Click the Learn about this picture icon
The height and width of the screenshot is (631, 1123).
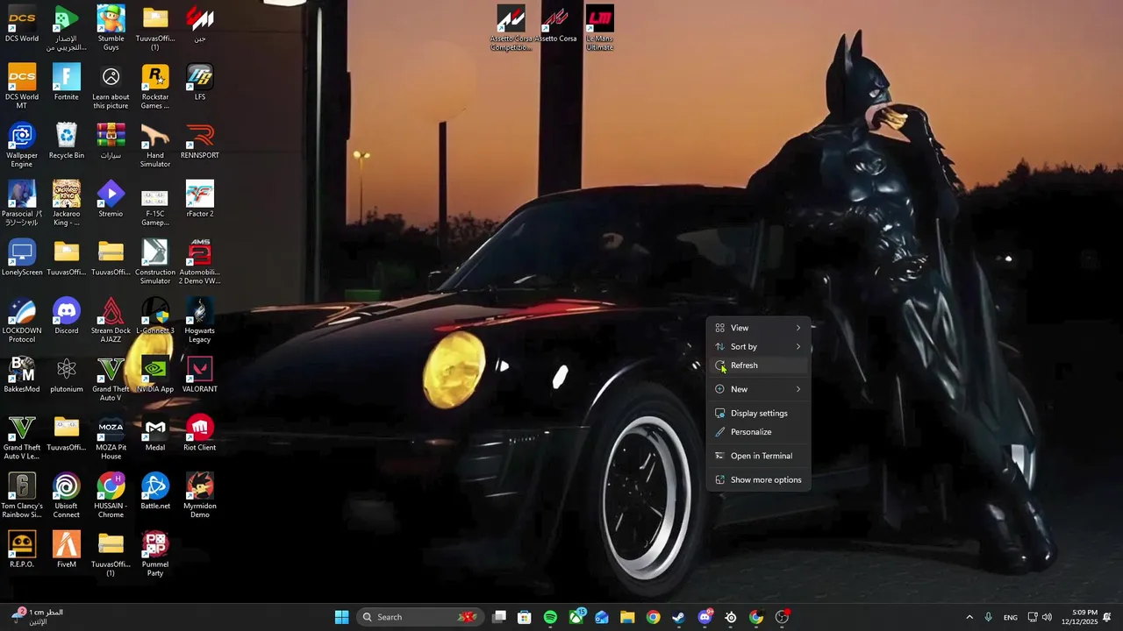point(111,86)
